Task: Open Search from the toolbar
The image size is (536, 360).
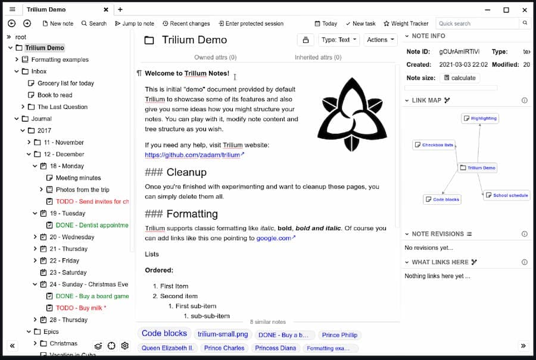Action: point(94,24)
